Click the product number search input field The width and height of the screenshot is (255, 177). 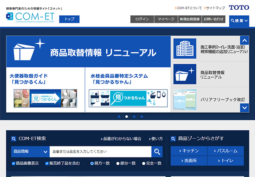100,152
